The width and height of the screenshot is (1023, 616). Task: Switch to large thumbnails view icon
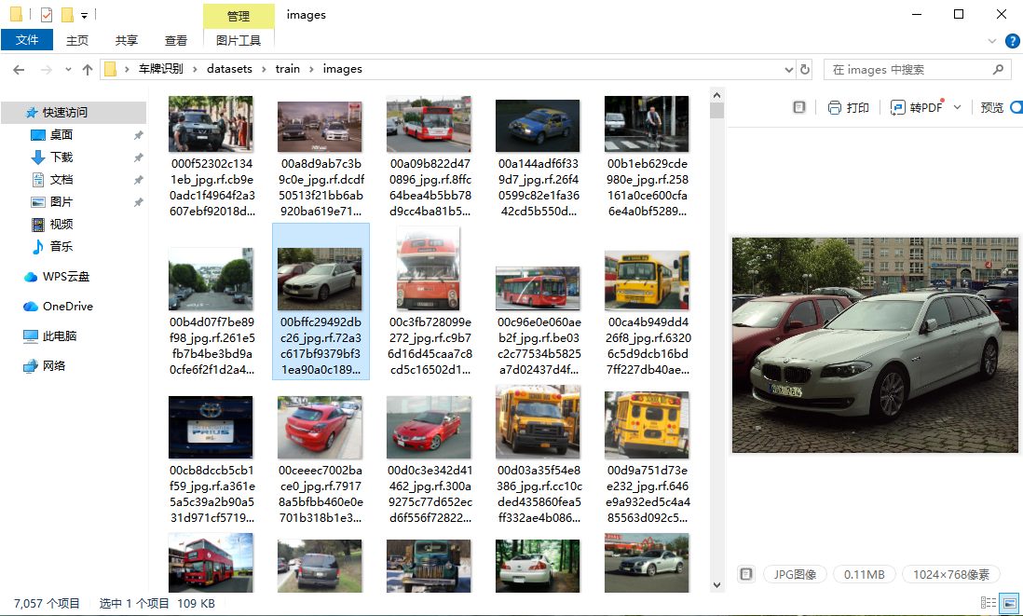coord(1010,603)
